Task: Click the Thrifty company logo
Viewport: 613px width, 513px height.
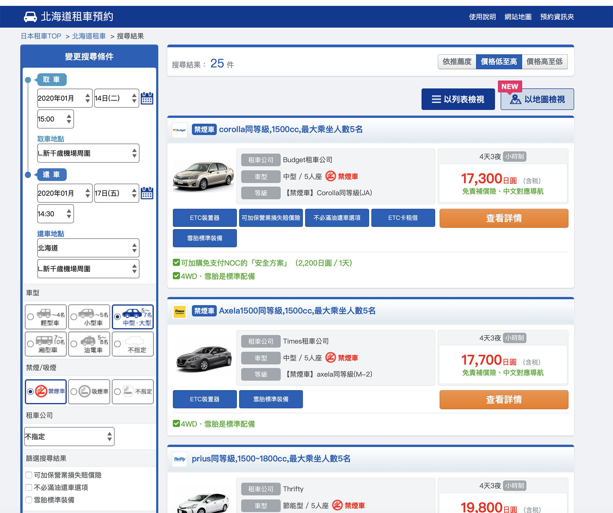Action: (x=180, y=459)
